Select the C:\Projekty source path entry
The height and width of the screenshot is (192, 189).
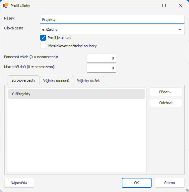pos(77,94)
